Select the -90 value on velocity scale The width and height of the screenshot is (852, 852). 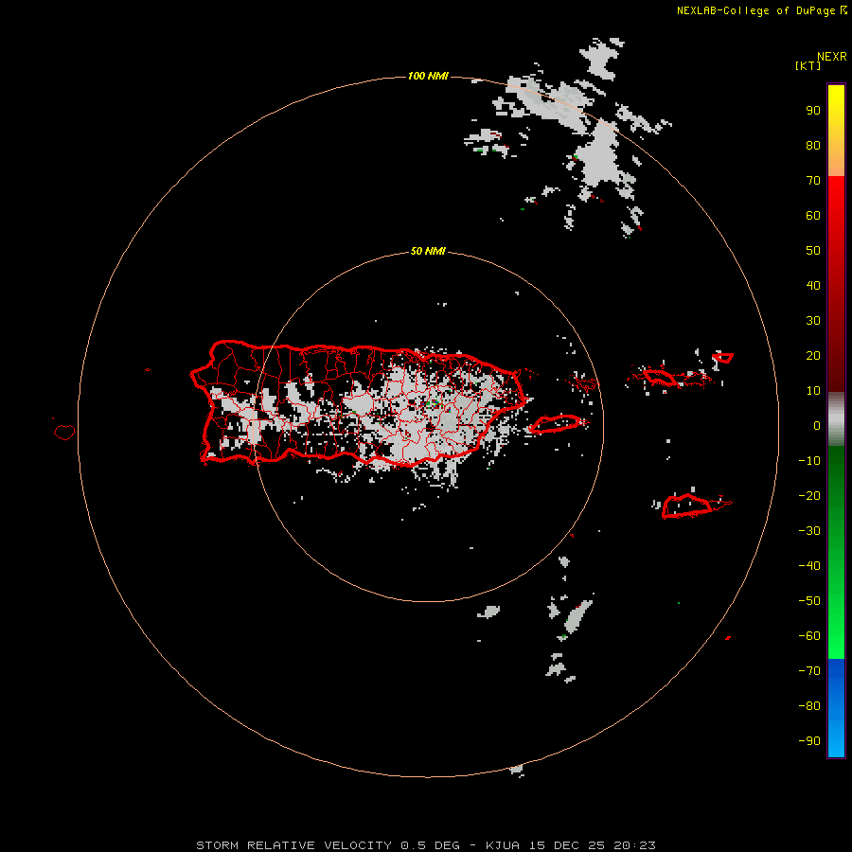(x=809, y=741)
